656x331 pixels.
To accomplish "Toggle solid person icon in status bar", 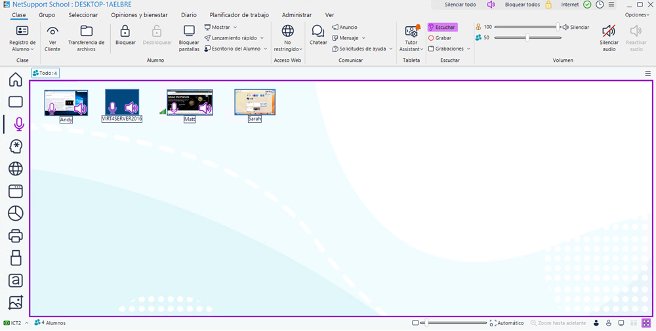I will (x=596, y=323).
